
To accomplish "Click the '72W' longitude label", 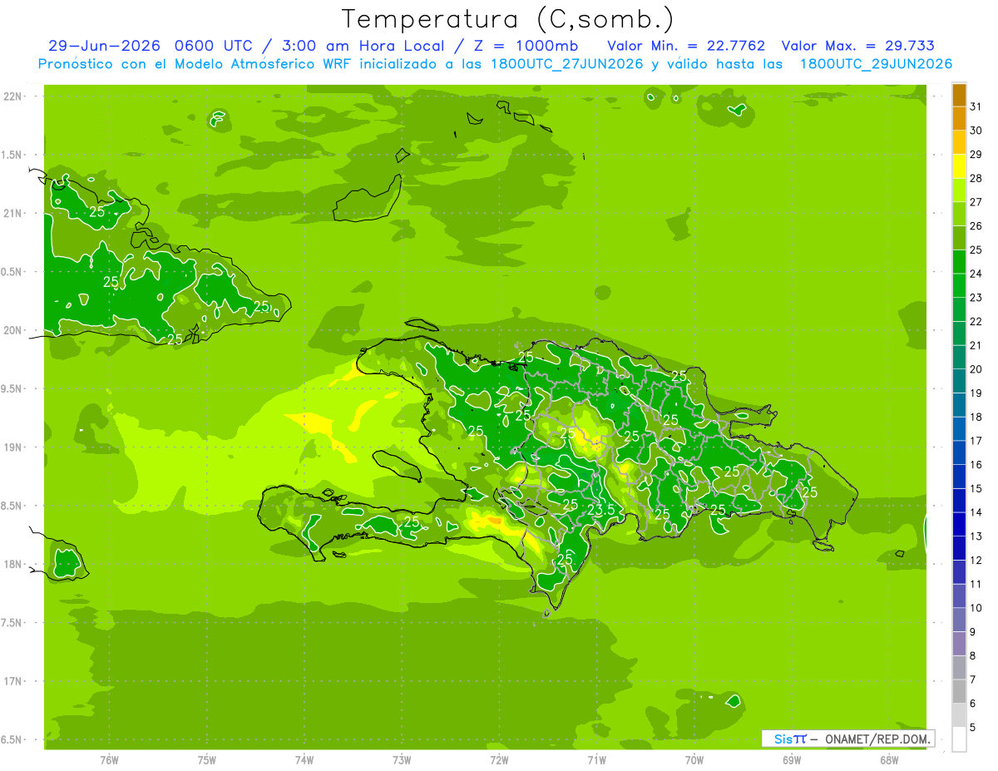I will [x=499, y=759].
